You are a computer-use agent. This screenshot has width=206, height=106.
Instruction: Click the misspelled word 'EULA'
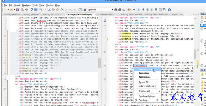(35, 71)
